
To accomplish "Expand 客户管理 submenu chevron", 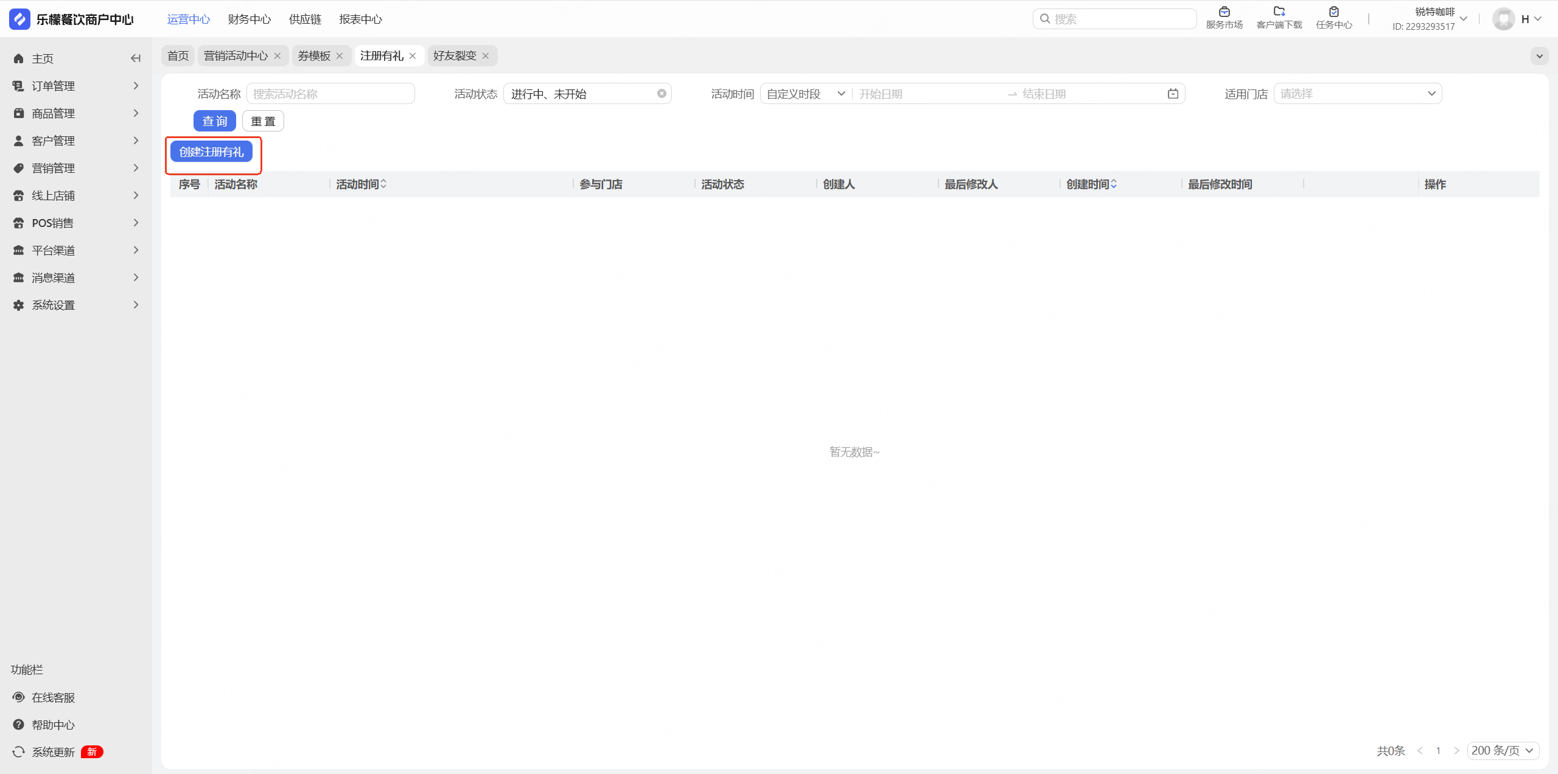I will (136, 141).
